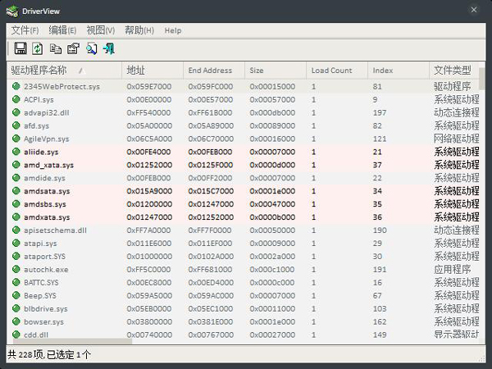The height and width of the screenshot is (369, 492).
Task: Select the cdd.dll driver name
Action: click(36, 335)
